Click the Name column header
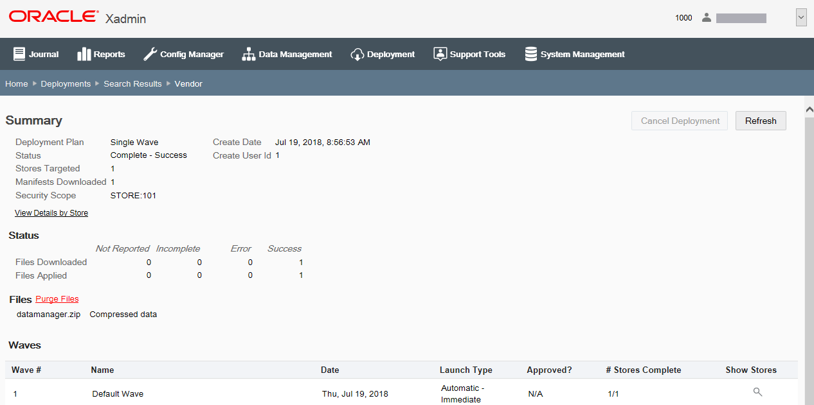Screen dimensions: 814x405 pyautogui.click(x=102, y=370)
